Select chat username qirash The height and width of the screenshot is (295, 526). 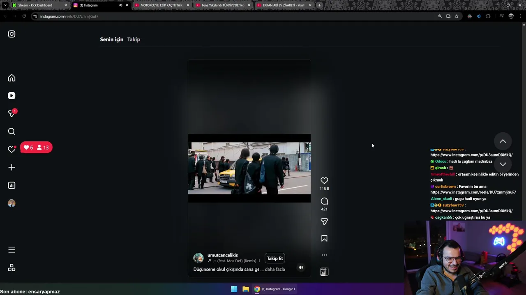441,168
